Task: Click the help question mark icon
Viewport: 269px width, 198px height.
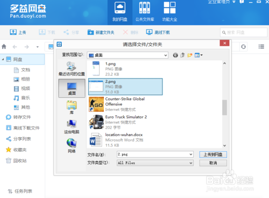Action: (x=242, y=2)
